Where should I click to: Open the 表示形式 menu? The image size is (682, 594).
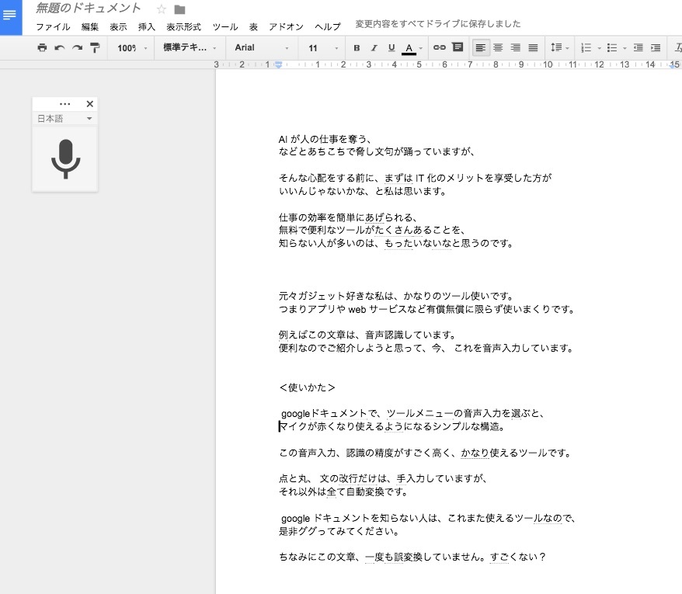pyautogui.click(x=183, y=27)
